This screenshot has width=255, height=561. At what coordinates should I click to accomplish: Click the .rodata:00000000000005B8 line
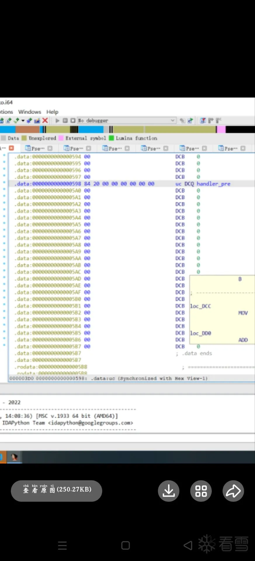coord(51,367)
